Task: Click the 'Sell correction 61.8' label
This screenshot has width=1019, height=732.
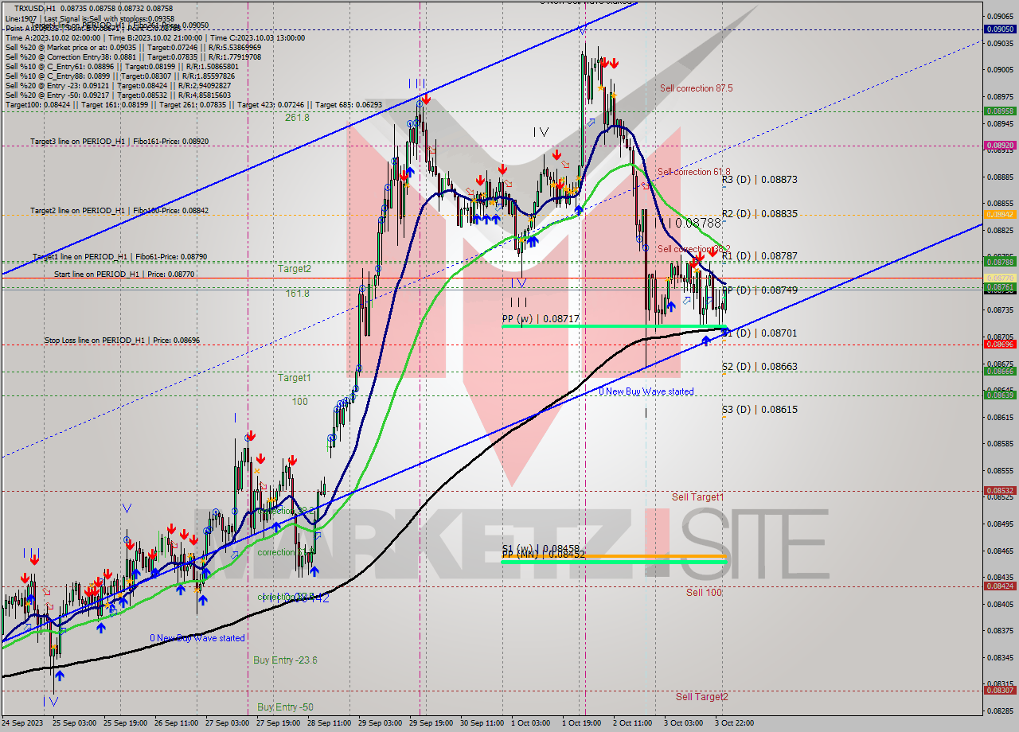Action: (x=693, y=172)
